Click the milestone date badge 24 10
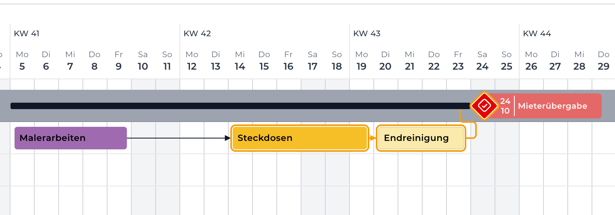The image size is (615, 215). (505, 106)
